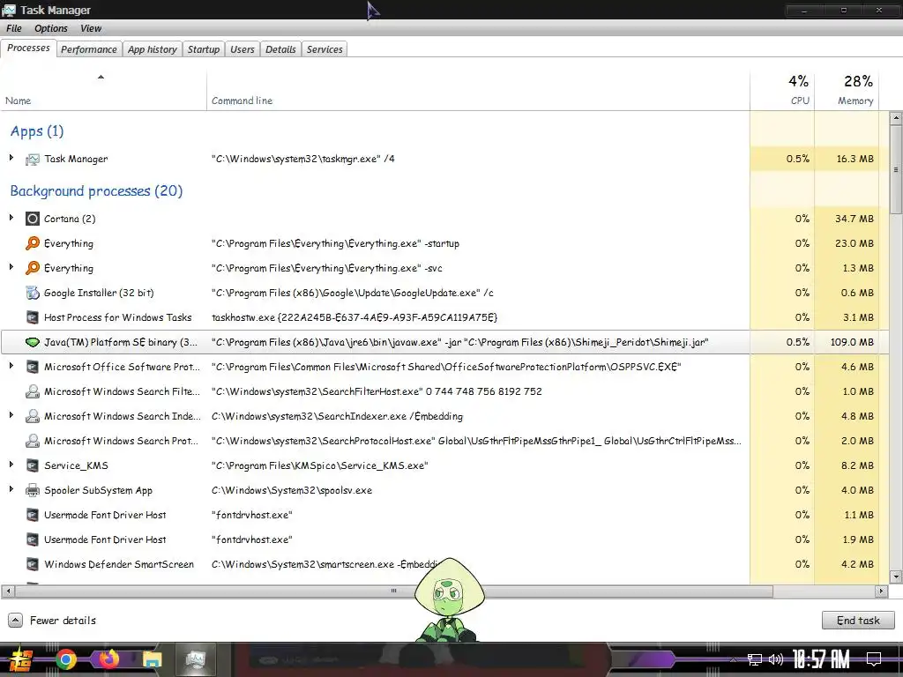Open the Start menu on the taskbar
Image resolution: width=903 pixels, height=677 pixels.
point(21,659)
